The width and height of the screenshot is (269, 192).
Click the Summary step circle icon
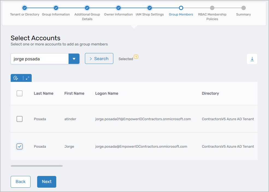tap(243, 8)
